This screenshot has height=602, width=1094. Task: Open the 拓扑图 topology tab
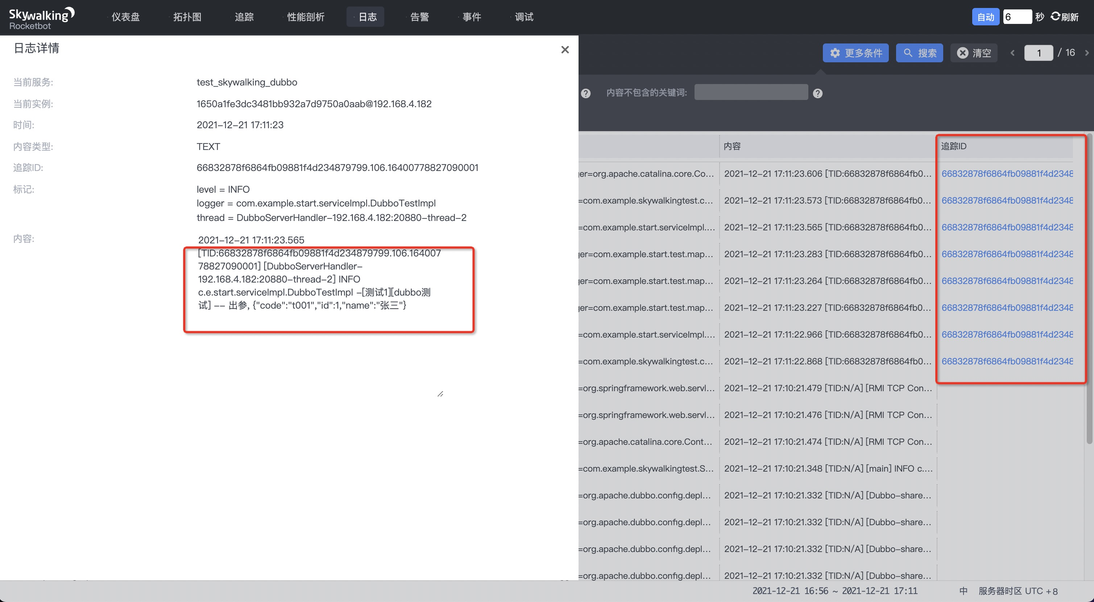coord(187,17)
